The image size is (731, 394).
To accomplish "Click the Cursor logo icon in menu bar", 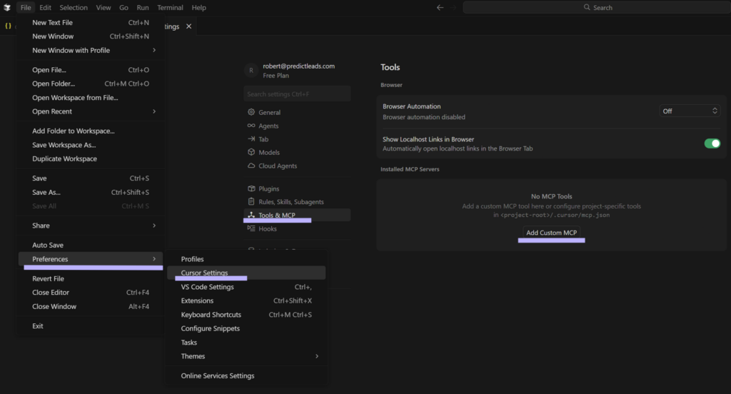I will coord(7,7).
